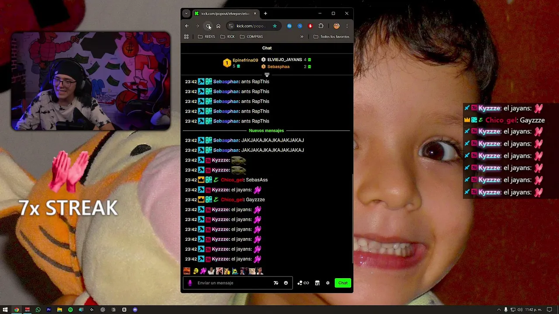This screenshot has width=559, height=314.
Task: Open the KICK bookmark folder
Action: point(228,37)
